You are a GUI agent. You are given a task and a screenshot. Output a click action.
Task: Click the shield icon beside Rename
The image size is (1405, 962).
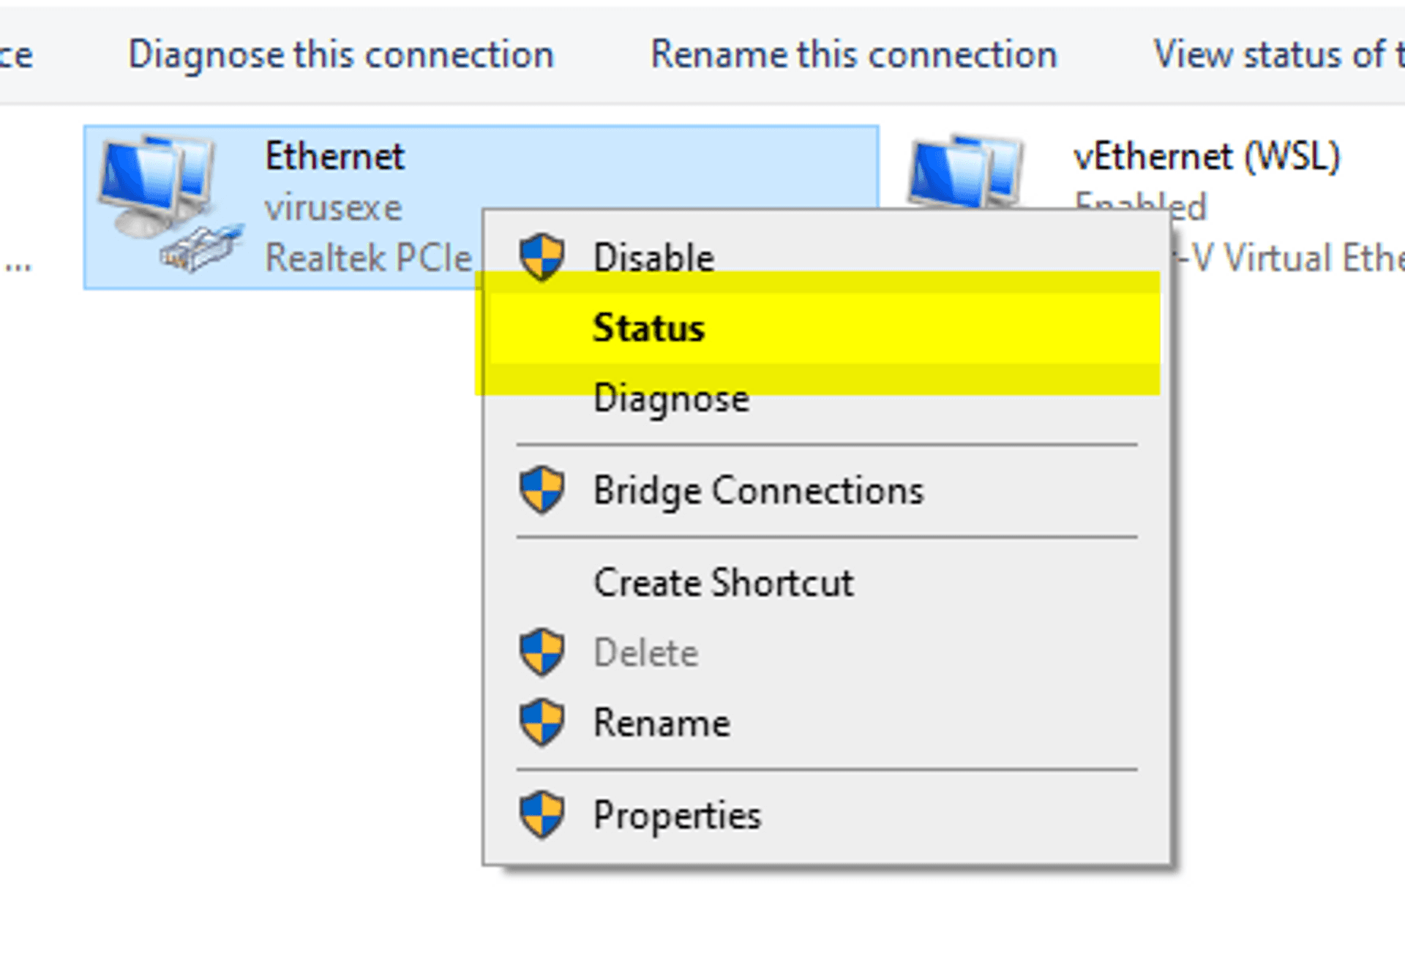tap(542, 723)
